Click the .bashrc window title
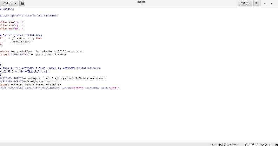This screenshot has height=146, width=278. click(x=141, y=2)
